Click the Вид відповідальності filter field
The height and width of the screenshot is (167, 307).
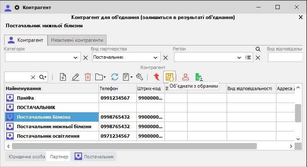pos(285,57)
